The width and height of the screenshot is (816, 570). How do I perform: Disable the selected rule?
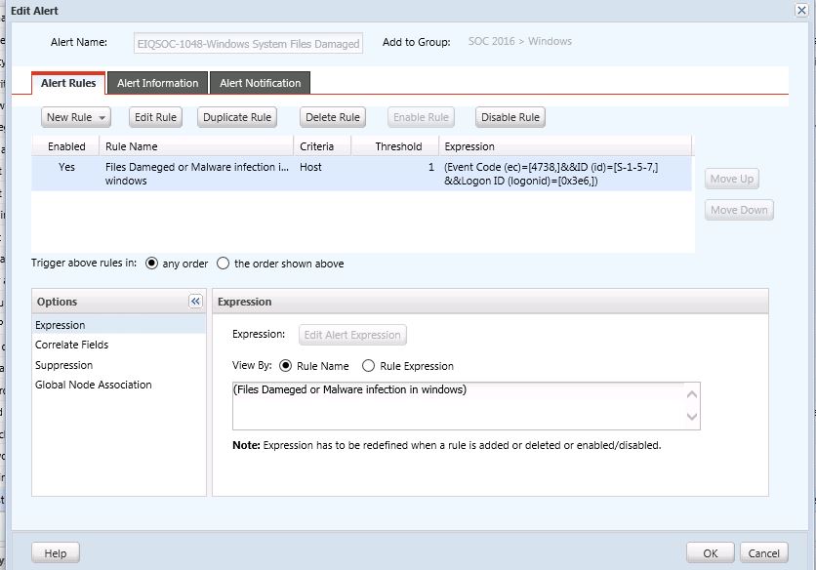click(510, 117)
